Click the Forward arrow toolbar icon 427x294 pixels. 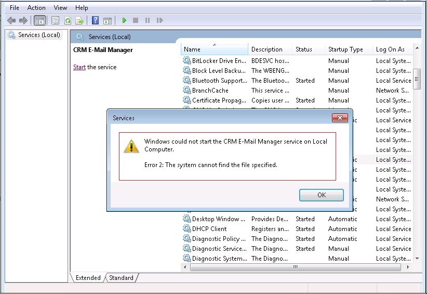coord(23,20)
